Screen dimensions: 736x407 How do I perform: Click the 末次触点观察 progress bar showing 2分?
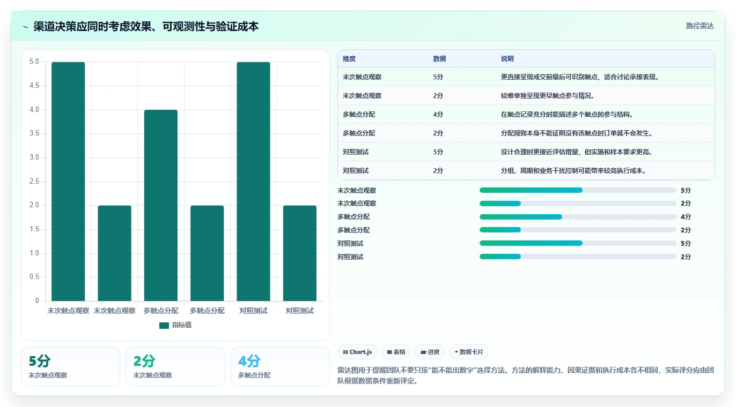[578, 204]
